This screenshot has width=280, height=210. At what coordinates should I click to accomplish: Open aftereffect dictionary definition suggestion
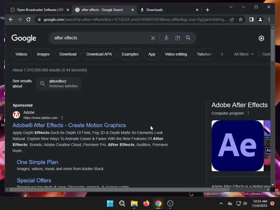(59, 83)
